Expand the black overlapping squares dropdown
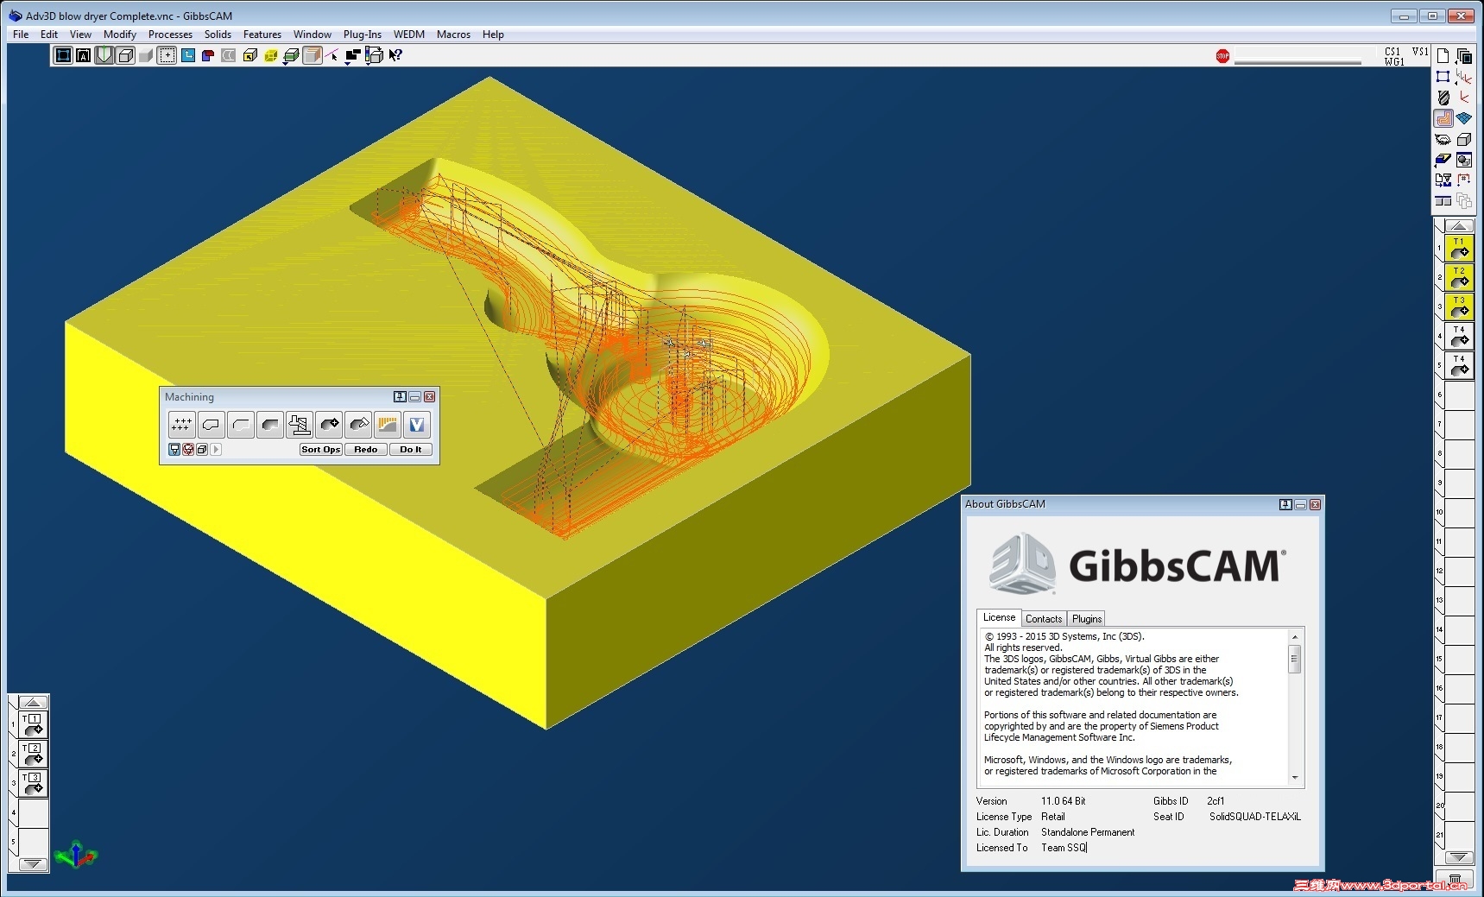 tap(352, 55)
